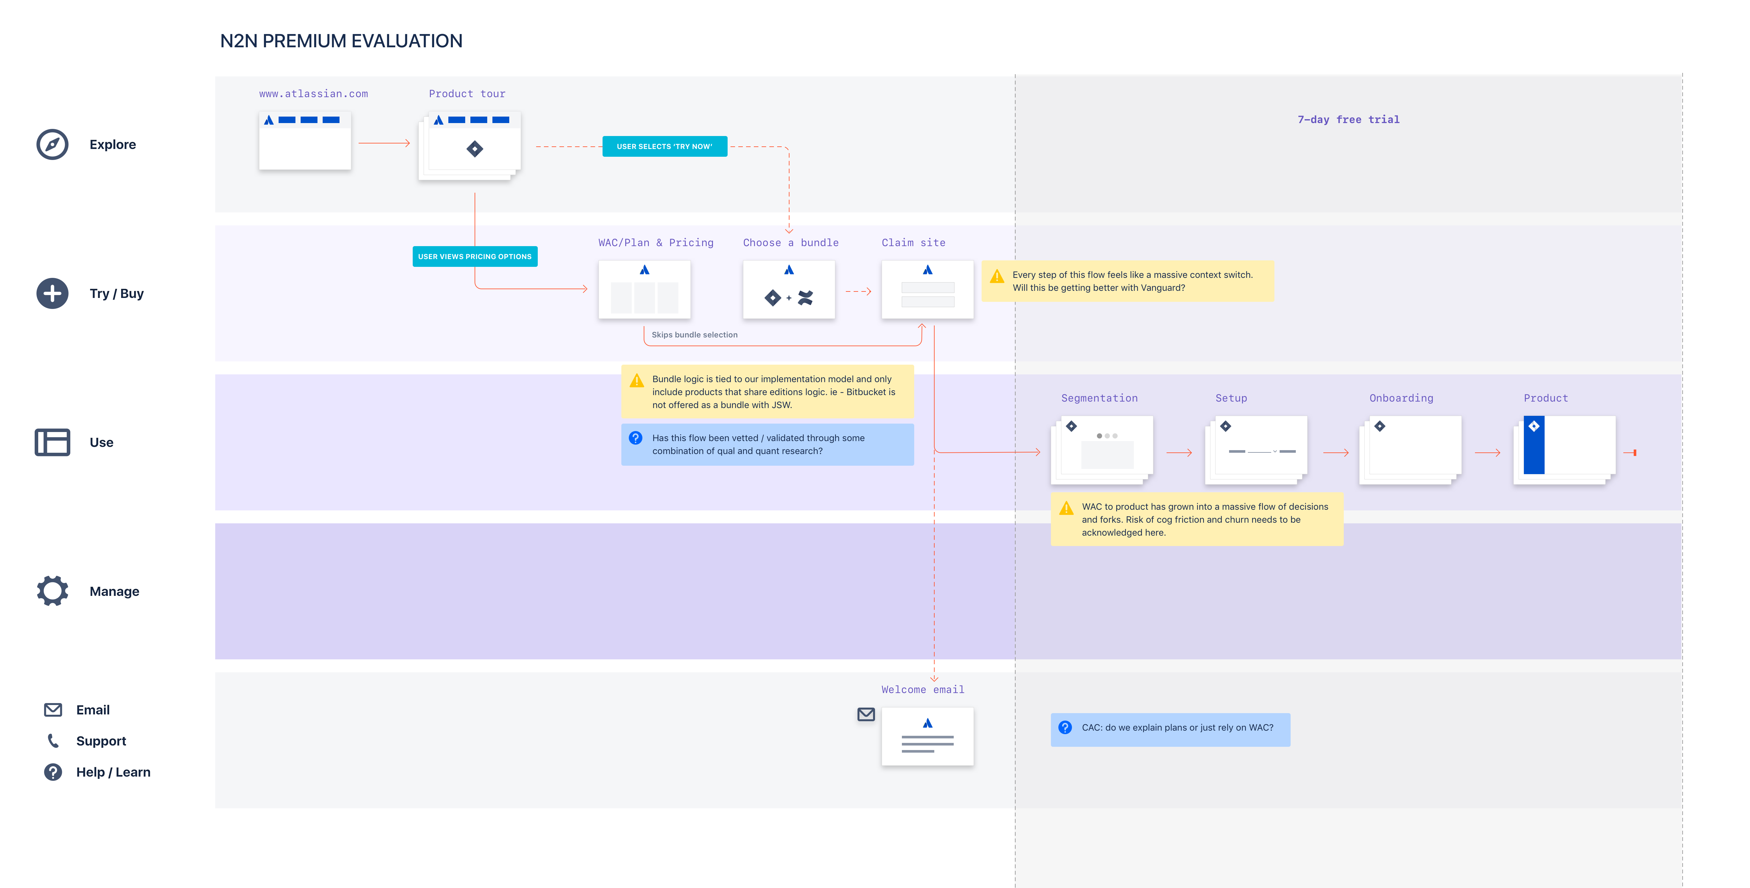
Task: Select the Choose a bundle thumbnail
Action: tap(789, 289)
